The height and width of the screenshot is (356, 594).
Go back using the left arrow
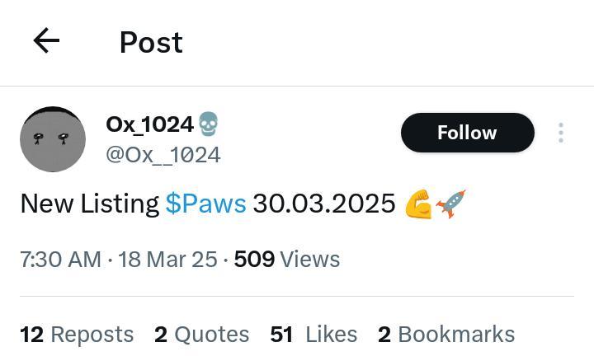pyautogui.click(x=46, y=41)
